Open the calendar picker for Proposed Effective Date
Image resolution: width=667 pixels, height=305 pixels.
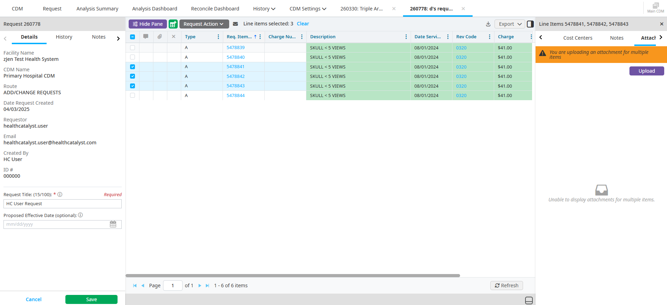(113, 224)
